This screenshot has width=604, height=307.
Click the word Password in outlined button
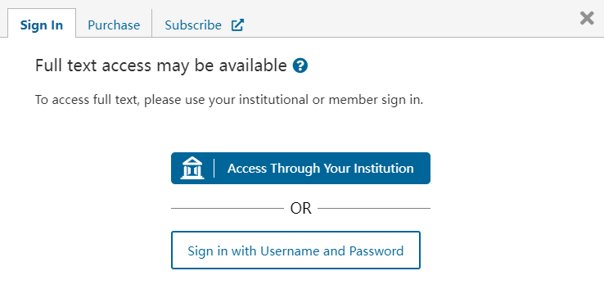[376, 251]
